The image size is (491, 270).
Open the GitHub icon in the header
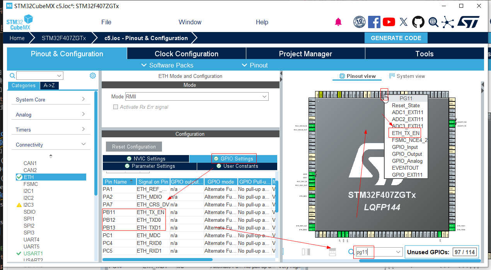click(419, 22)
